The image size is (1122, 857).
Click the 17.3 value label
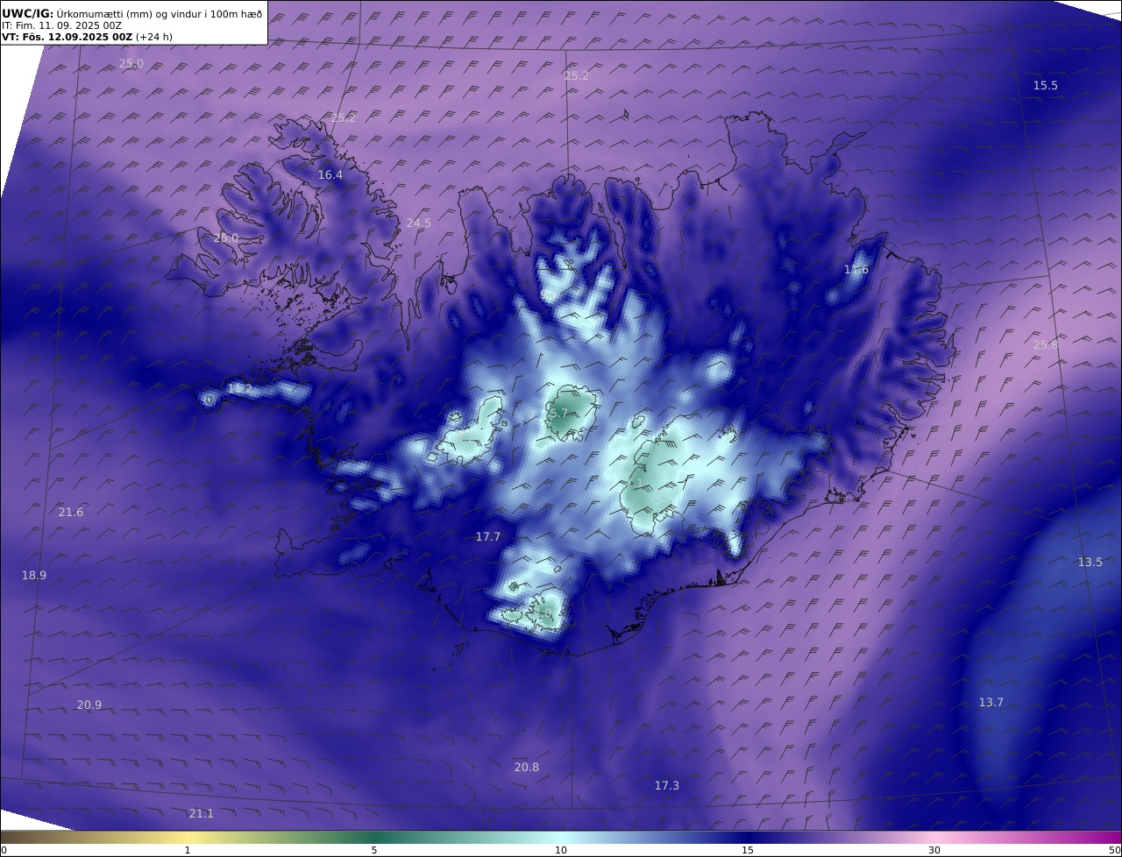click(x=666, y=786)
